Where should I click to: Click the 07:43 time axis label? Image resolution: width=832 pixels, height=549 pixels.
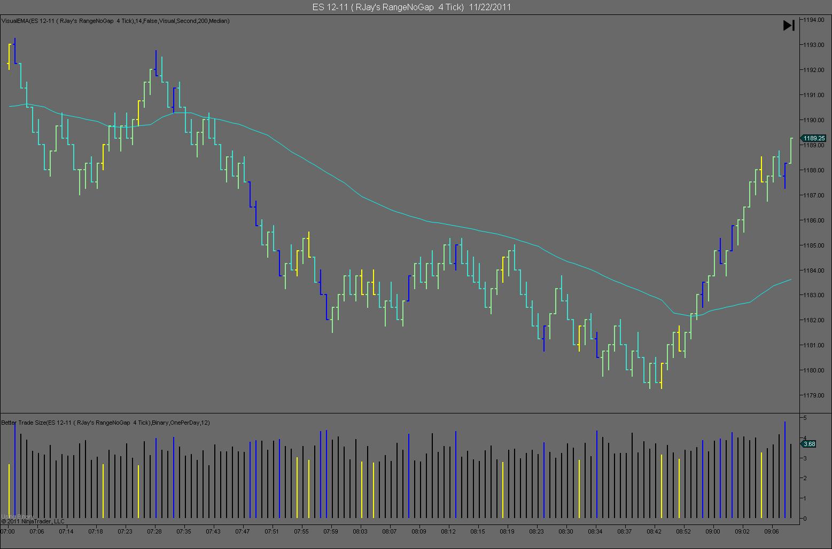213,531
